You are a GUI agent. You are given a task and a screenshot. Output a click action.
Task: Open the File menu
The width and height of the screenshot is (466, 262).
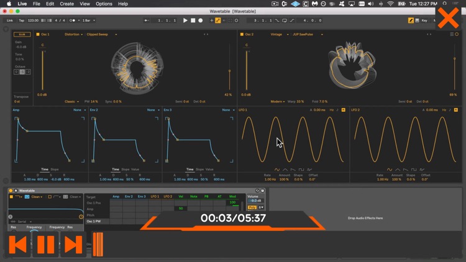(x=37, y=4)
